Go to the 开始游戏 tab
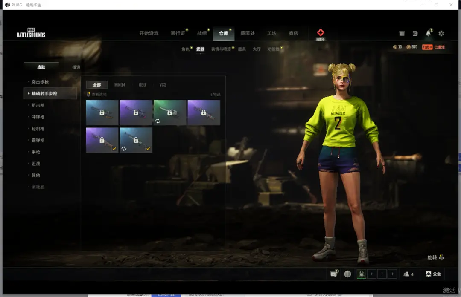The width and height of the screenshot is (461, 297). [x=149, y=33]
